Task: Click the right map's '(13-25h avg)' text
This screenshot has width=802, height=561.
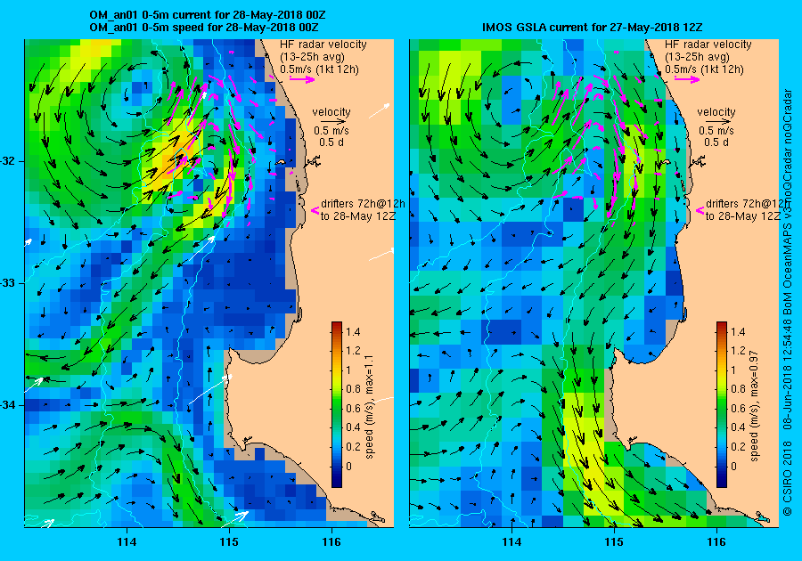Action: click(x=697, y=57)
